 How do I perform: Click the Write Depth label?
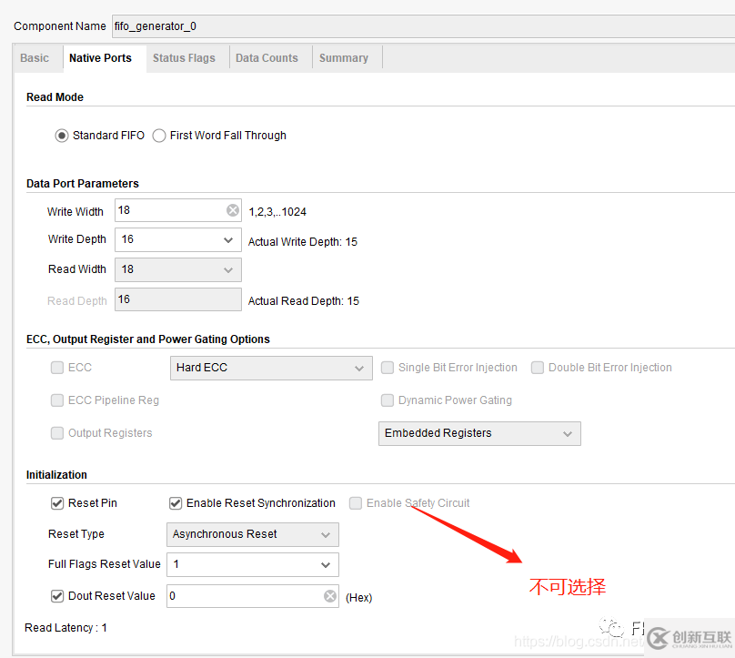77,239
